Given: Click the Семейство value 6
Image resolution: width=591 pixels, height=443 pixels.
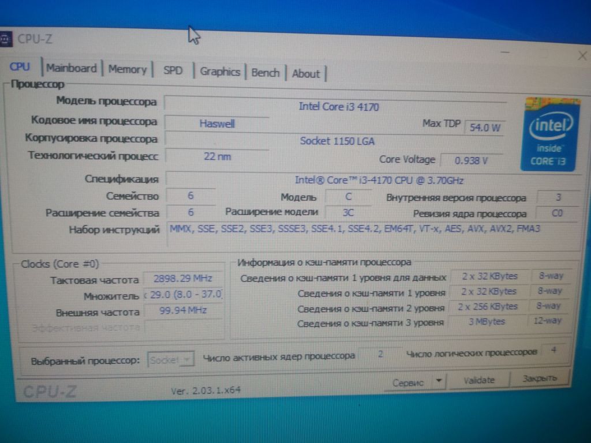Looking at the screenshot, I should pyautogui.click(x=190, y=196).
